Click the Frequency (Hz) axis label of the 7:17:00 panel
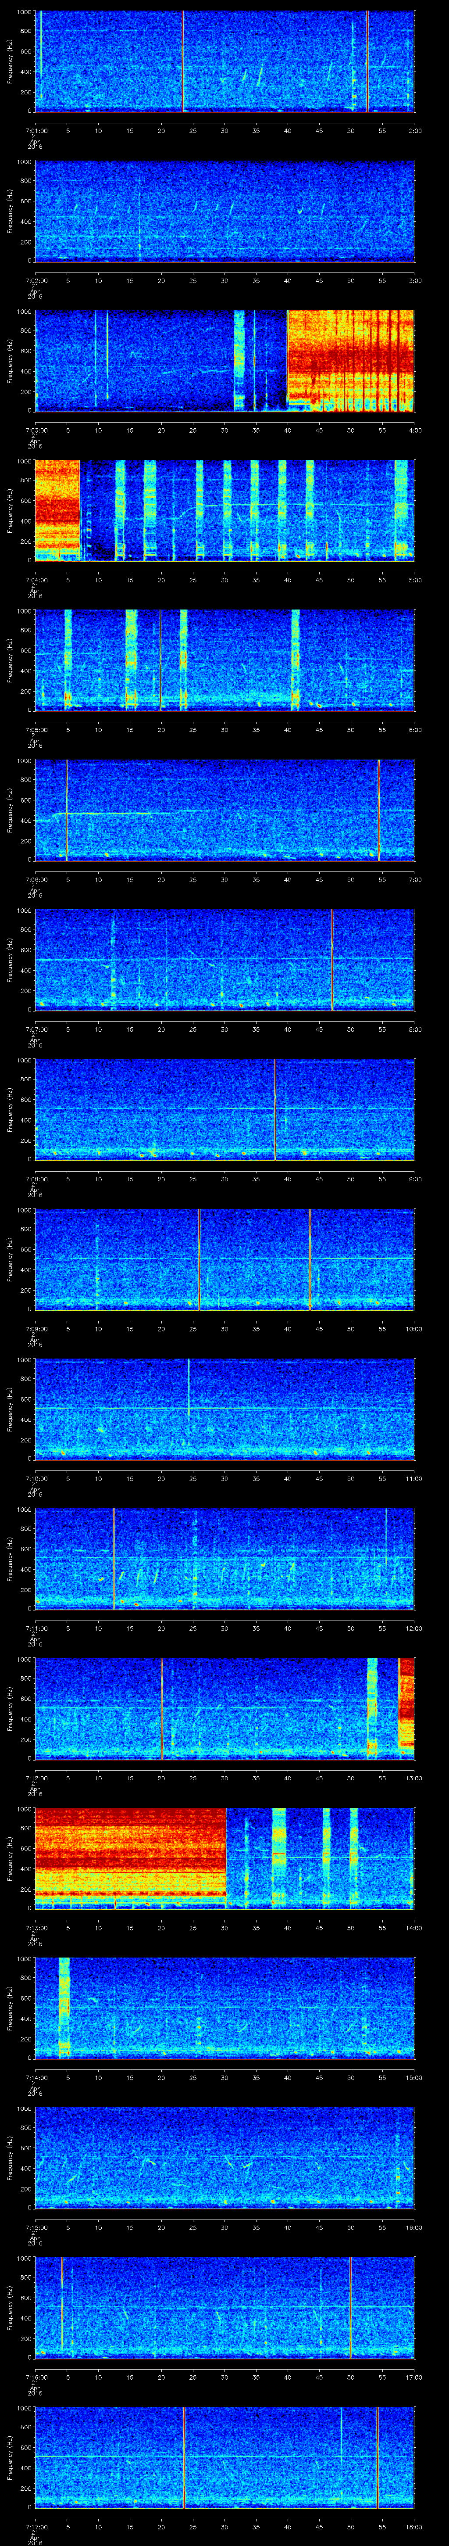 [11, 2457]
